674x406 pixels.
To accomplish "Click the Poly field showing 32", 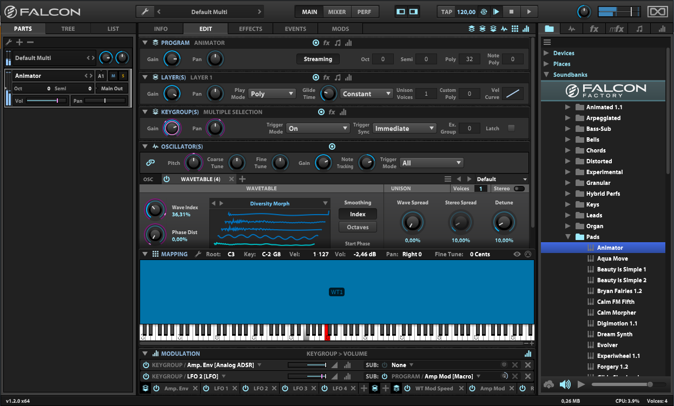I will [x=470, y=59].
